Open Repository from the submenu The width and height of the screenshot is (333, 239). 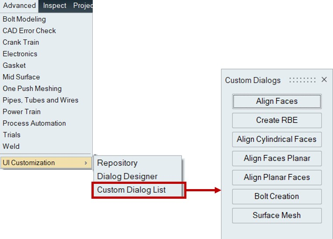(117, 163)
